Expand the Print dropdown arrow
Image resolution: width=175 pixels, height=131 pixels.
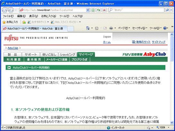click(x=115, y=28)
